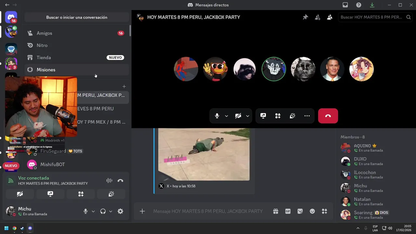The width and height of the screenshot is (416, 234).
Task: Open User Settings gear
Action: [120, 211]
